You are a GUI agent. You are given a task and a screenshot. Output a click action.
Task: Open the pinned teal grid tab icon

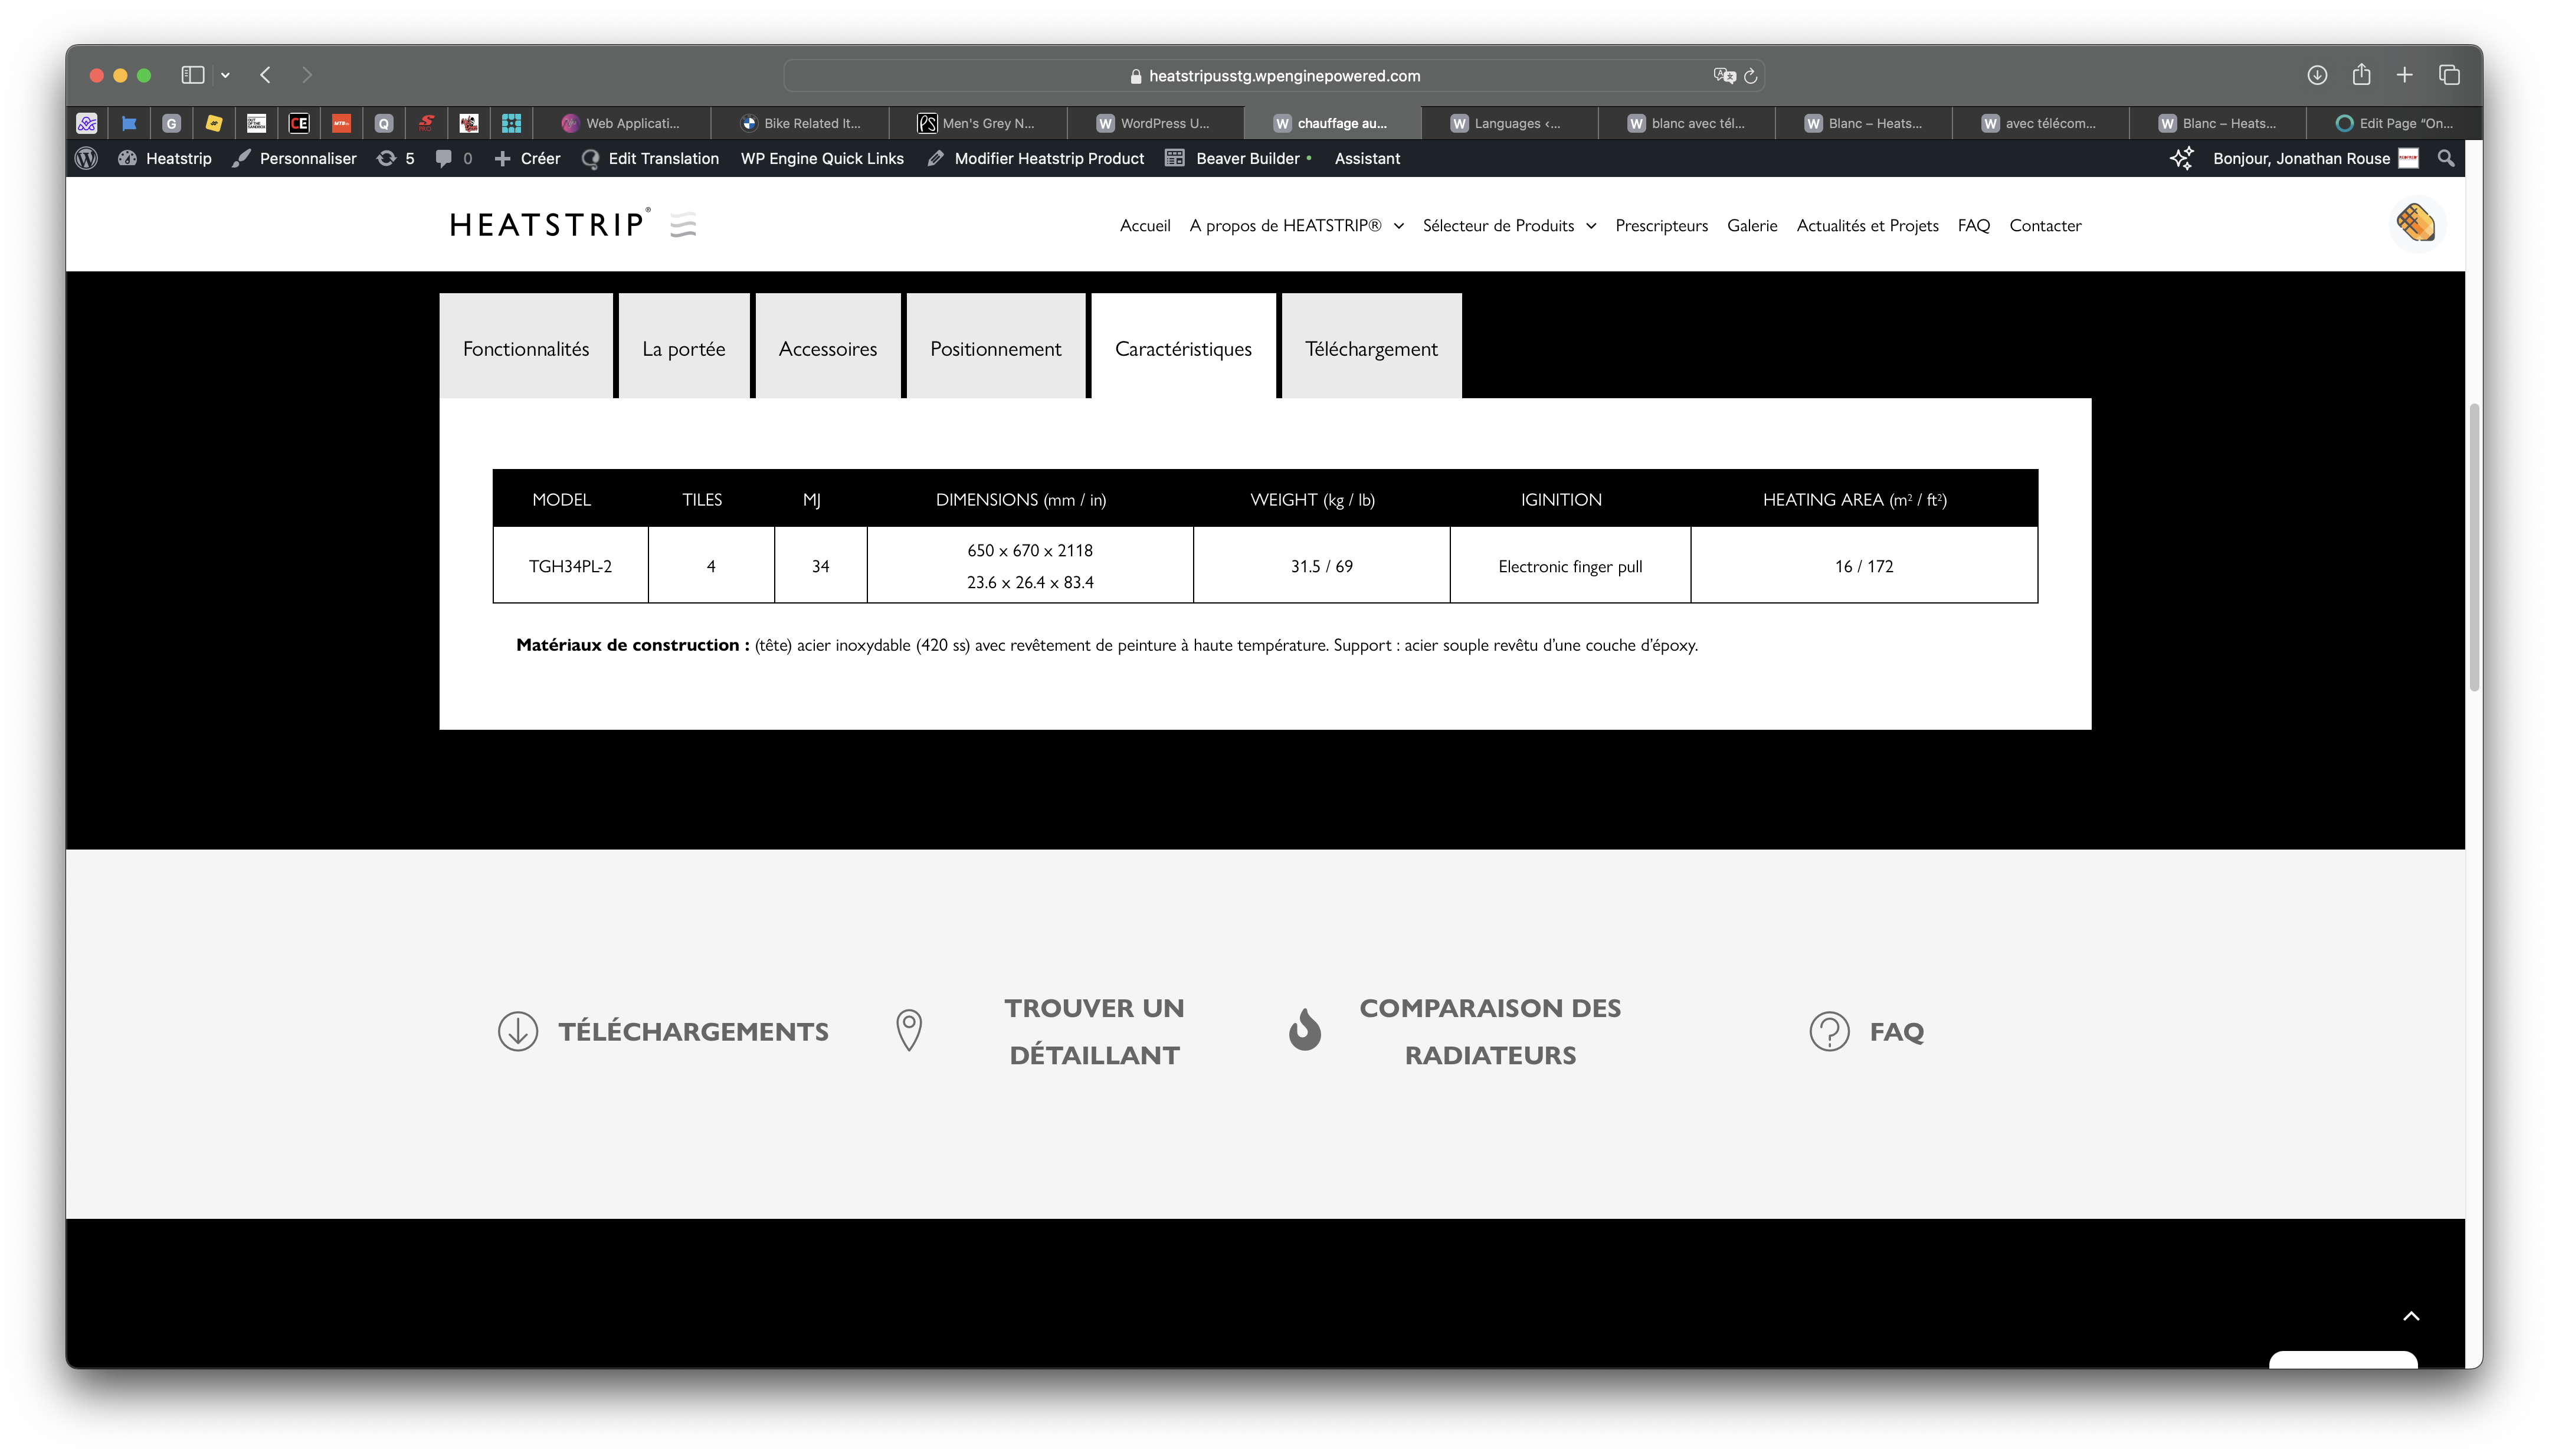[x=511, y=123]
